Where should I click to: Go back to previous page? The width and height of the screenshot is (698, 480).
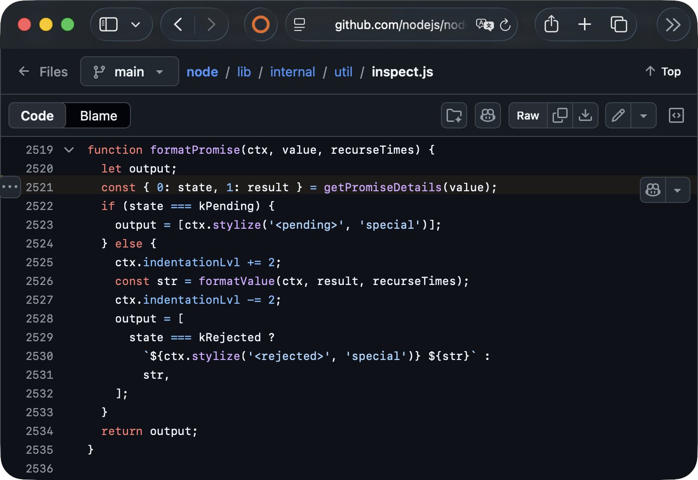tap(178, 24)
